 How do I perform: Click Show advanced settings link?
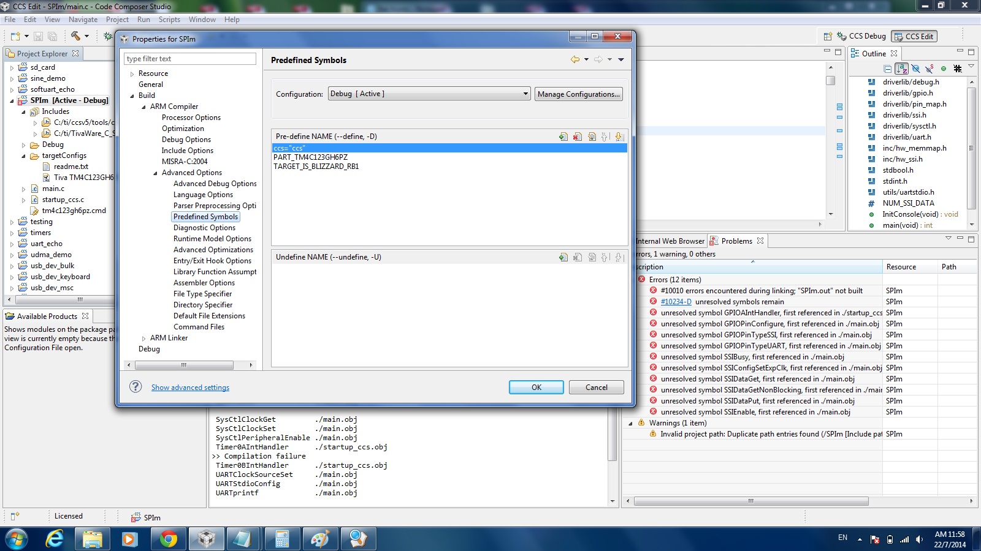point(190,388)
